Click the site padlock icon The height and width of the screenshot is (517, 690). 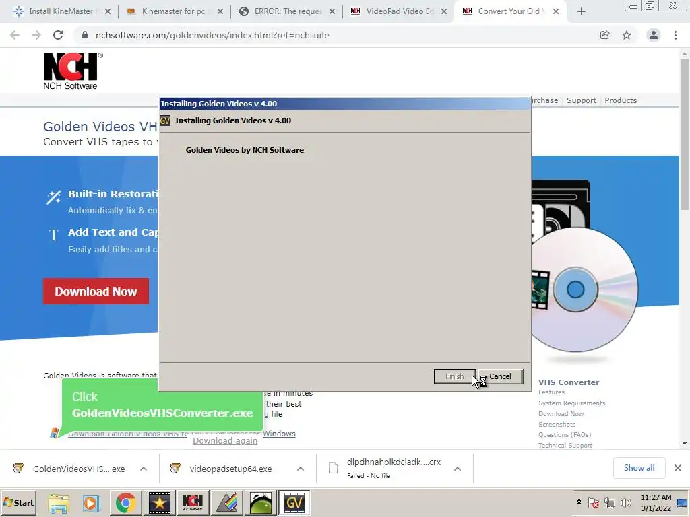(x=85, y=35)
